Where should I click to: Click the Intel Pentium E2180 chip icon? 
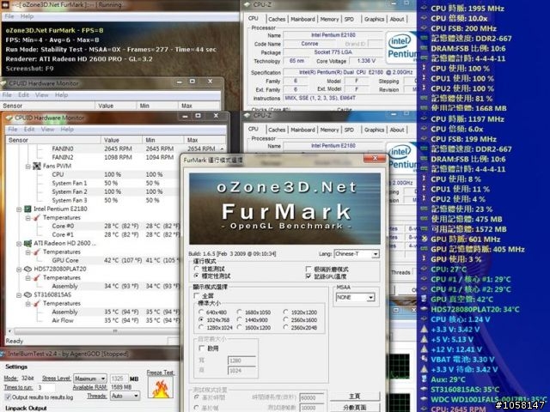(x=27, y=209)
